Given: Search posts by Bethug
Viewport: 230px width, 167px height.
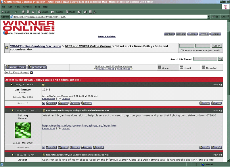Looking at the screenshot, I should 87,148.
